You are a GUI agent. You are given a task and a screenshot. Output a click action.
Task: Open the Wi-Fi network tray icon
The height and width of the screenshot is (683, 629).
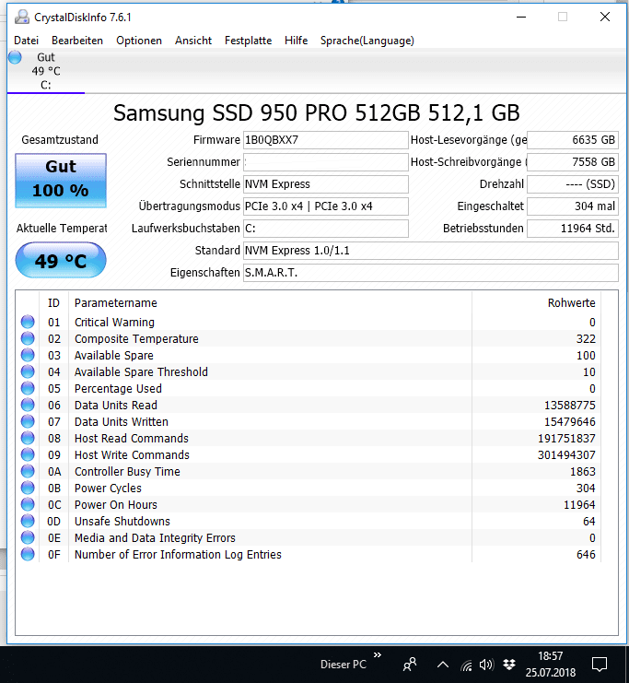466,665
